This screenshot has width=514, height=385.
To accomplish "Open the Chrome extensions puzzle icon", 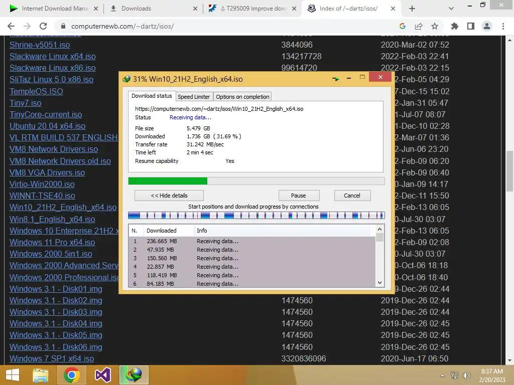I will (x=454, y=26).
